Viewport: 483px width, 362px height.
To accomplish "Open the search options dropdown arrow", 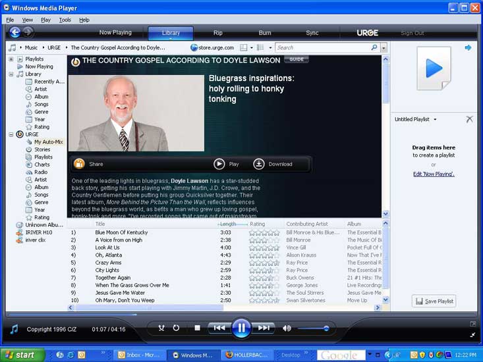I will coord(384,47).
